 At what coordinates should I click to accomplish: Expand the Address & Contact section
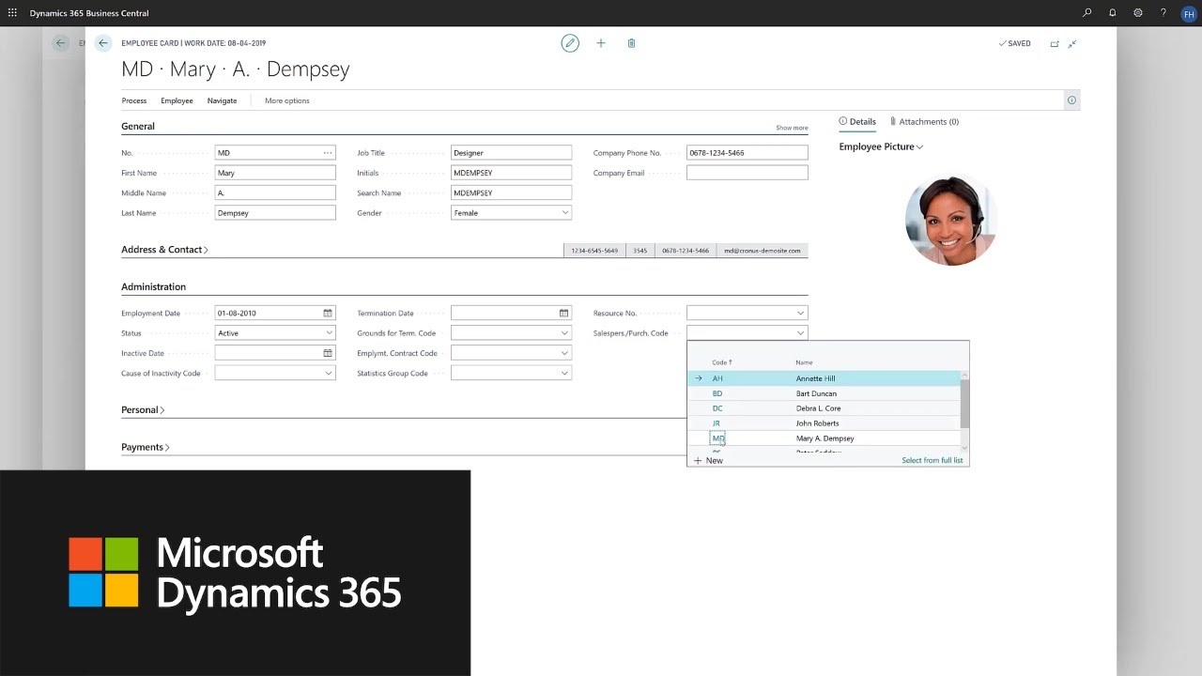tap(164, 250)
